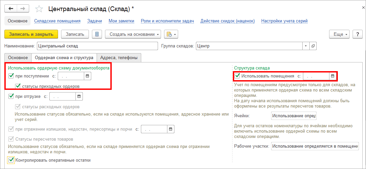Viewport: 366px width, 169px height.
Task: Toggle при отражении излишков, недостач checkbox
Action: (11, 129)
